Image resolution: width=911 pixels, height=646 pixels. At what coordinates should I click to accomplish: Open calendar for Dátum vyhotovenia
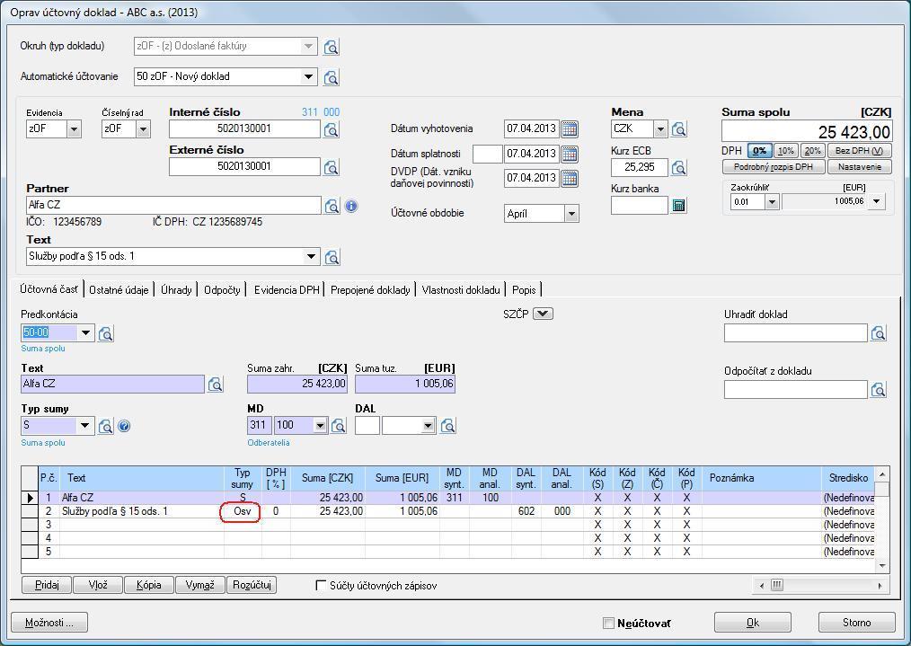pos(570,129)
